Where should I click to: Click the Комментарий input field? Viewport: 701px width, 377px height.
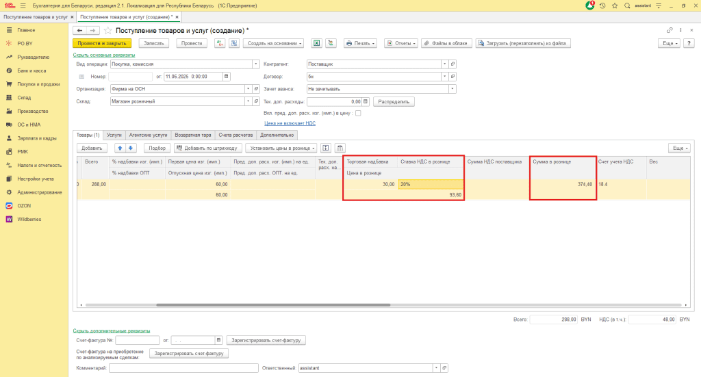183,368
